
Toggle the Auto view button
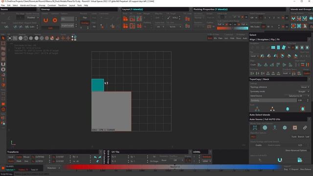pos(245,38)
